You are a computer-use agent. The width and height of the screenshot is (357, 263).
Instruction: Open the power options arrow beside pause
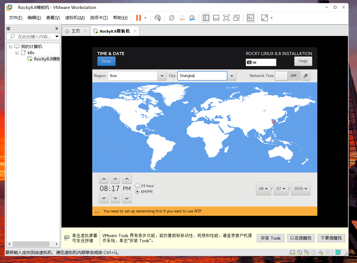click(x=145, y=18)
